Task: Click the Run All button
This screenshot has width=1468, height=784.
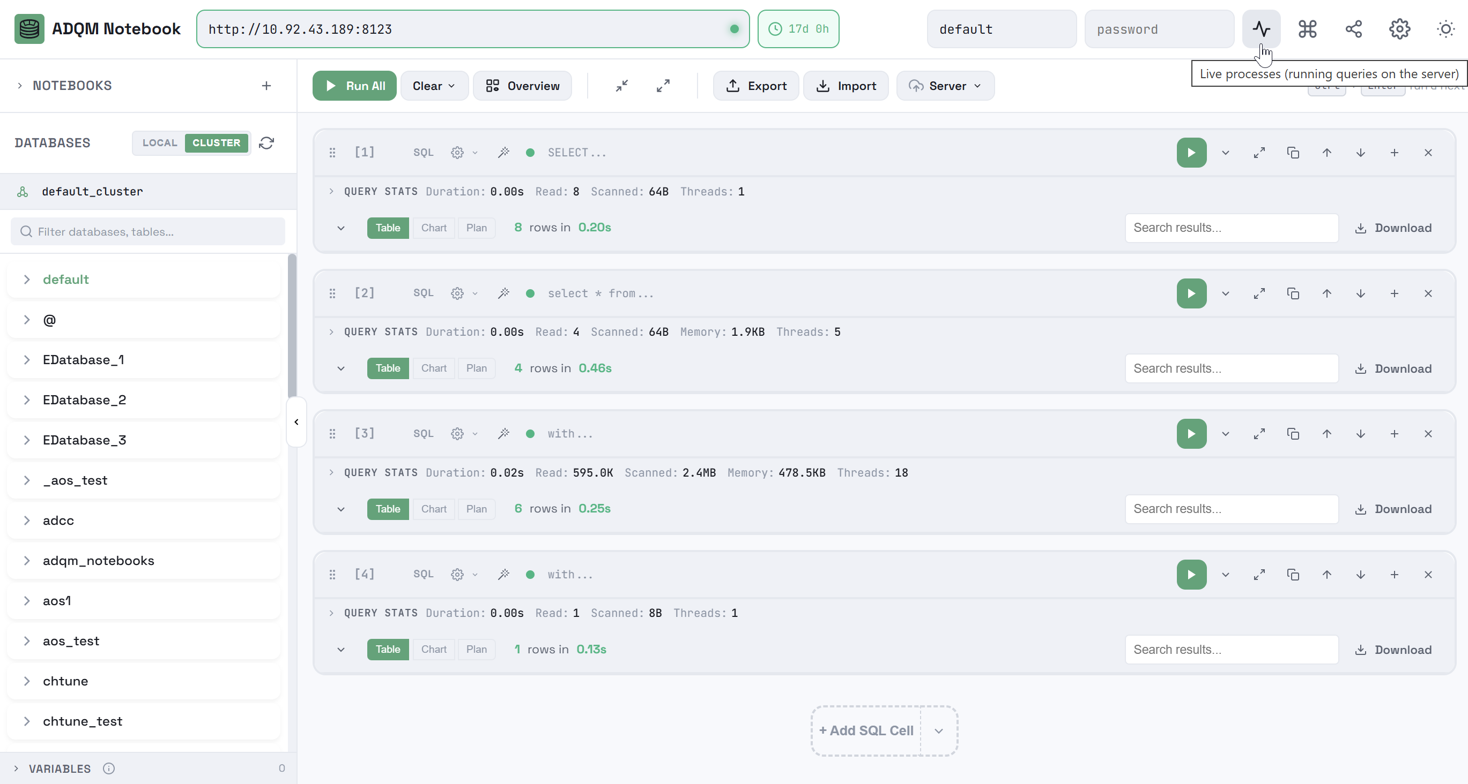Action: (354, 86)
